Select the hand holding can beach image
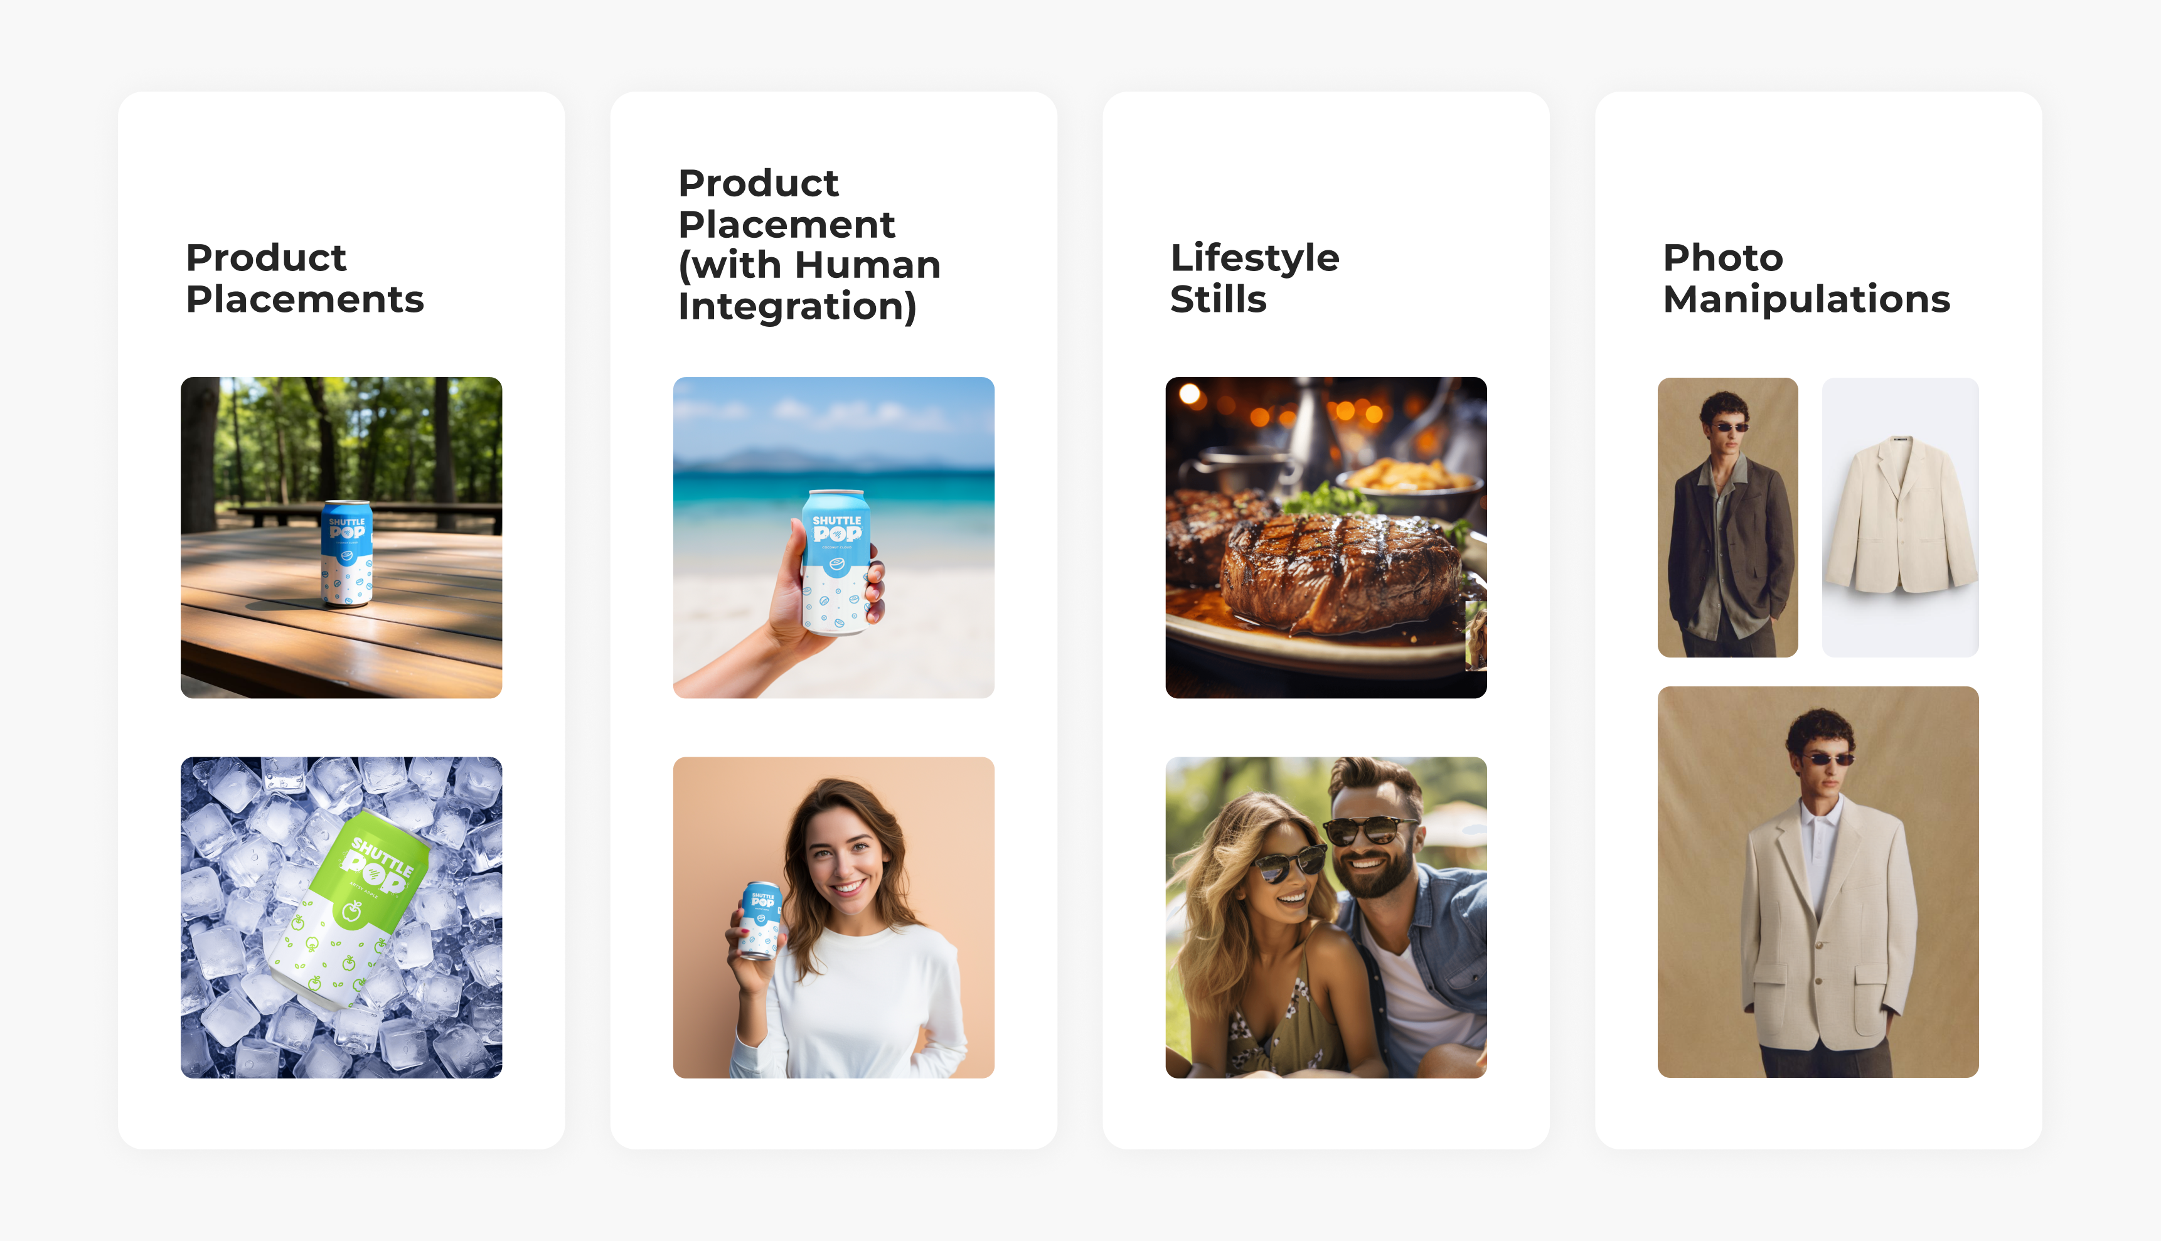This screenshot has height=1241, width=2161. click(x=834, y=537)
